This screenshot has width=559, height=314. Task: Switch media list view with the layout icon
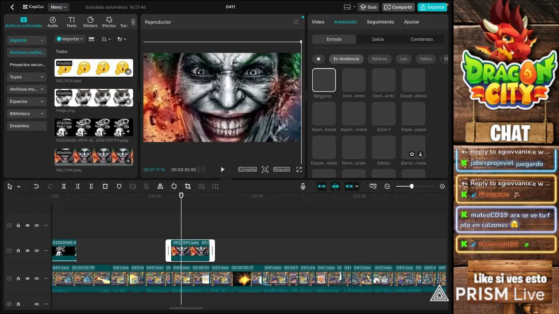[91, 39]
